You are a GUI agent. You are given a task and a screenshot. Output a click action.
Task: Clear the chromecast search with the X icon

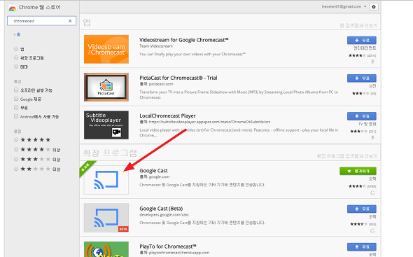coord(70,21)
